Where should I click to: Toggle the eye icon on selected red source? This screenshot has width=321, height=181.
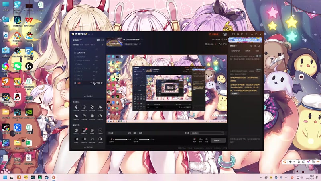(94, 83)
